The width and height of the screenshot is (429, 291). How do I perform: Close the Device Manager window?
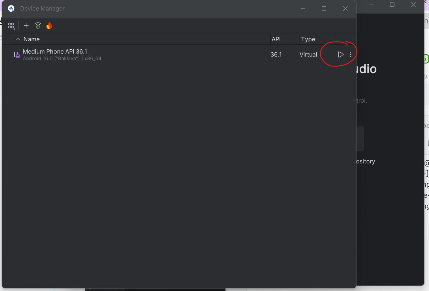pos(345,8)
